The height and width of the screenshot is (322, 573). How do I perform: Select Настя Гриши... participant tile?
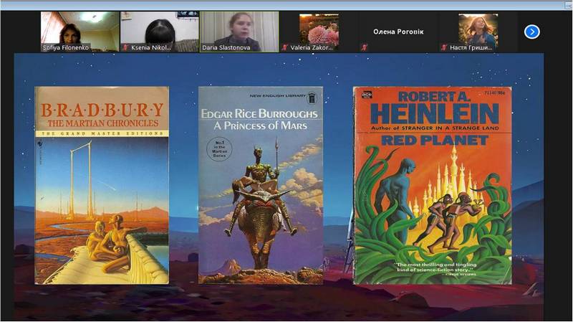pyautogui.click(x=478, y=32)
